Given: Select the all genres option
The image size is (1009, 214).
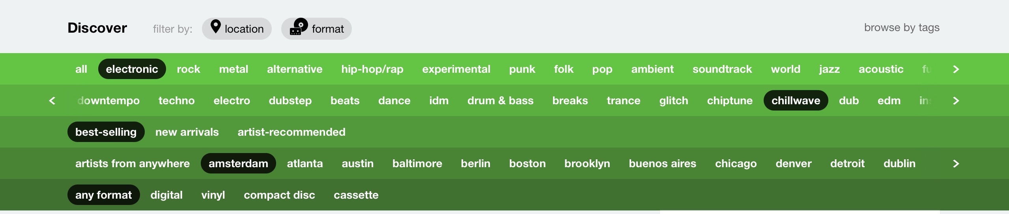Looking at the screenshot, I should click(81, 69).
